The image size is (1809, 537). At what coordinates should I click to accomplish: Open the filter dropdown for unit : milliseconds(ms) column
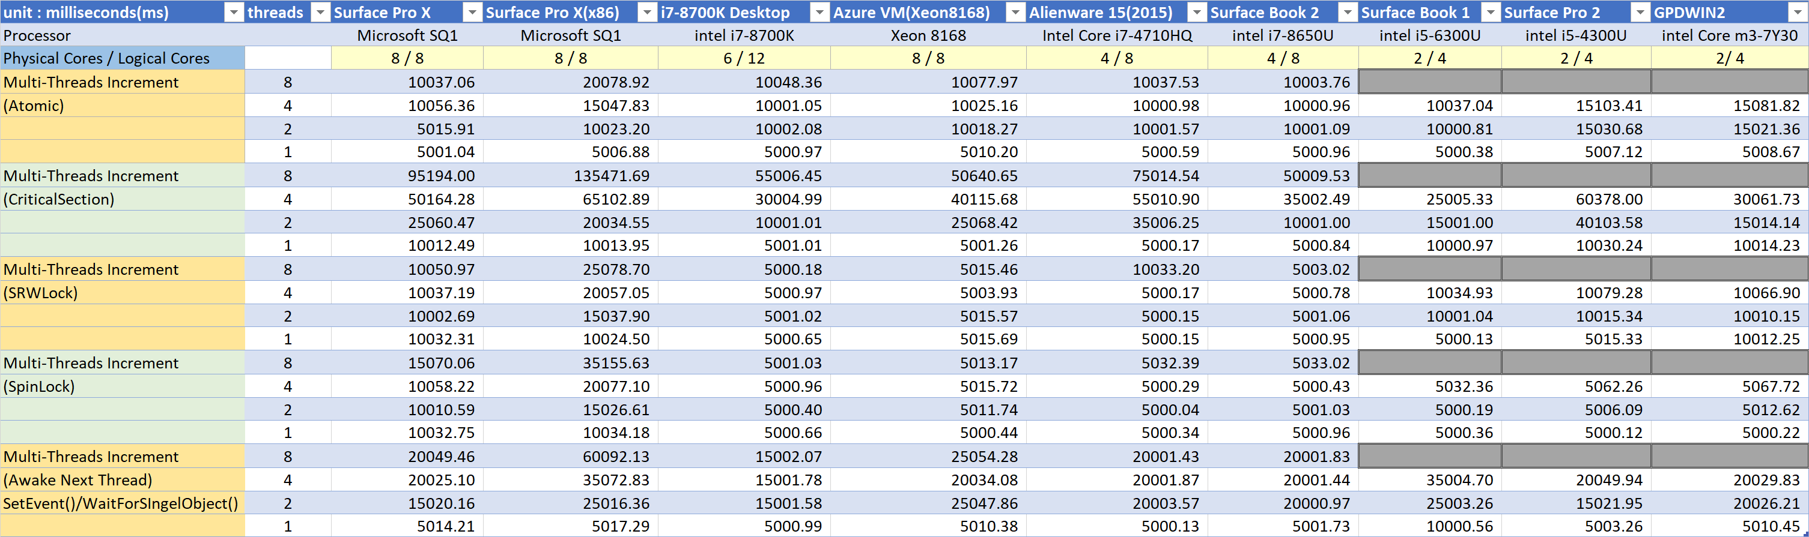(x=233, y=13)
